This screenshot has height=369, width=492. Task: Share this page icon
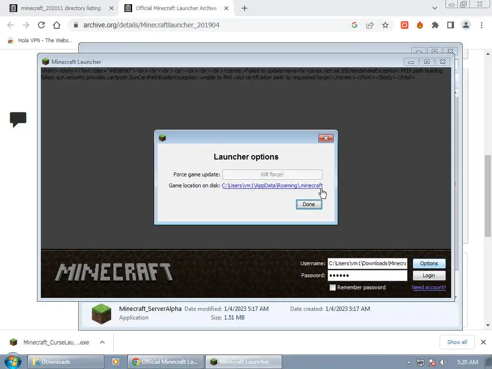coord(370,25)
